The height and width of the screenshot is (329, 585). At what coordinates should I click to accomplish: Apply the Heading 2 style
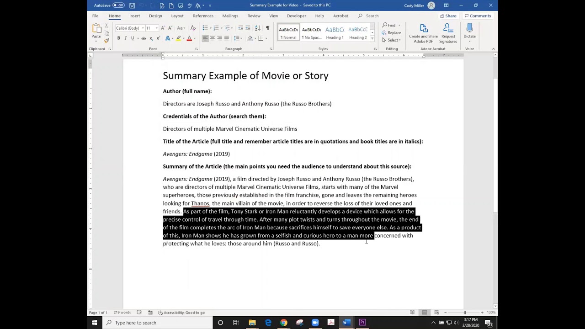click(x=358, y=33)
